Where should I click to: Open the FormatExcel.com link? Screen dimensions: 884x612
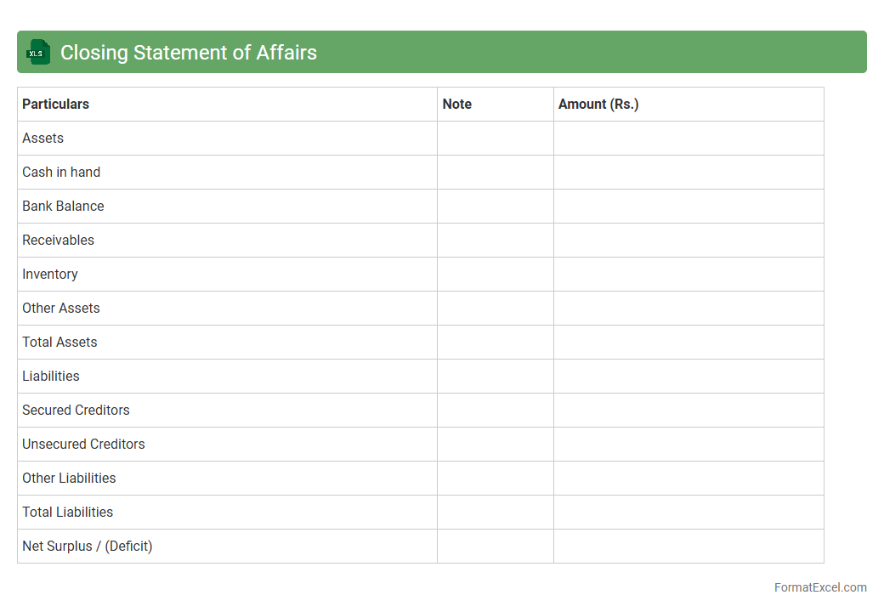tap(819, 587)
